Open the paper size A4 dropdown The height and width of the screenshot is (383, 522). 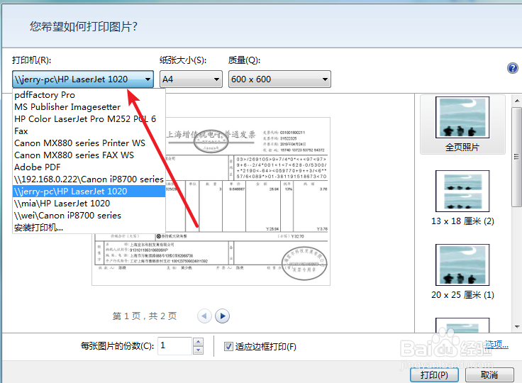[191, 79]
